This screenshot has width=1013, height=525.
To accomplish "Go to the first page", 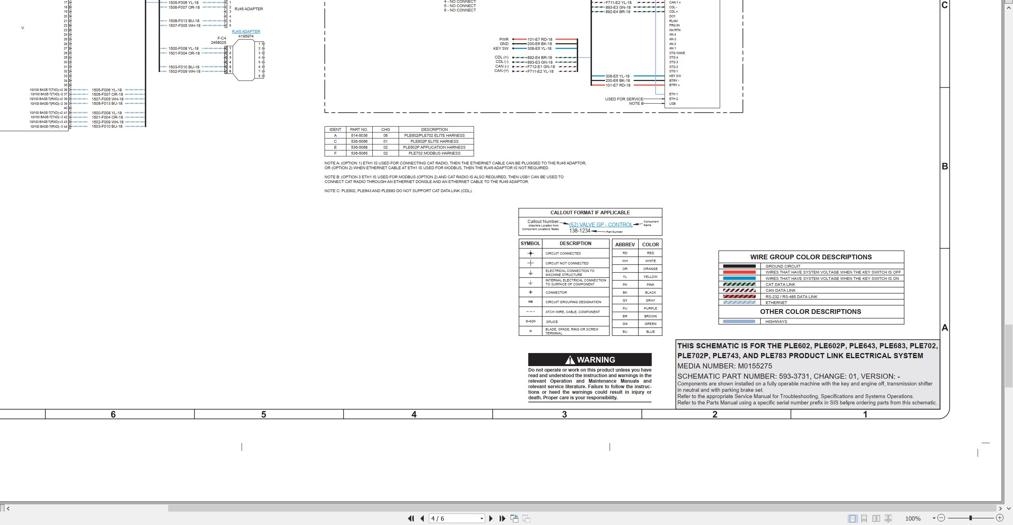I will [x=411, y=518].
